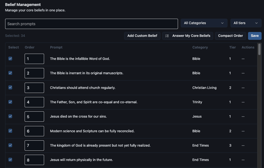Image resolution: width=264 pixels, height=168 pixels.
Task: Open the All tiers dropdown
Action: coord(246,23)
